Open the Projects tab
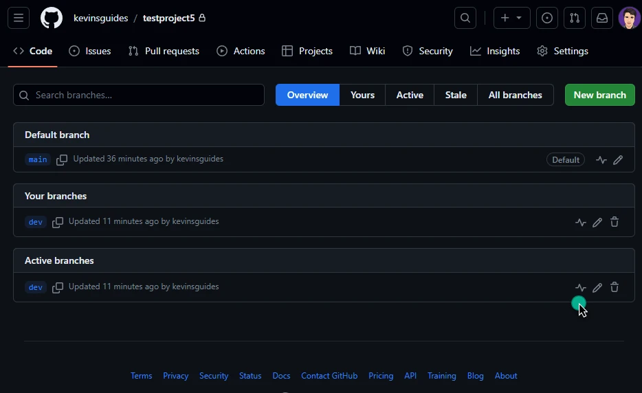This screenshot has width=642, height=393. (x=307, y=51)
